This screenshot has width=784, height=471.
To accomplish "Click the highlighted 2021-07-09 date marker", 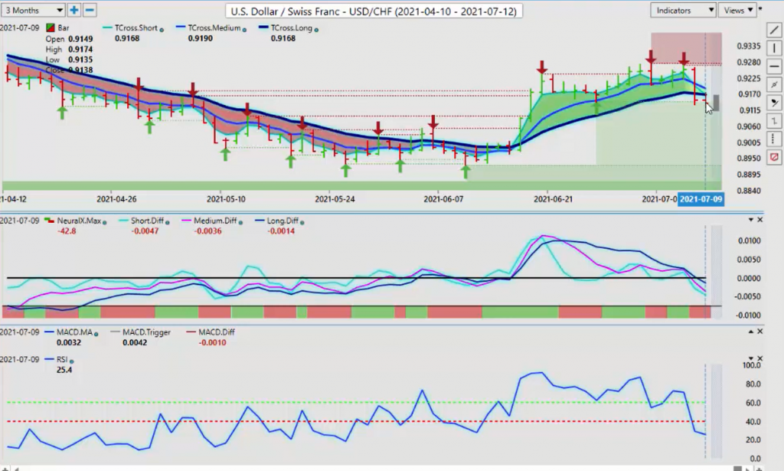I will click(x=701, y=199).
